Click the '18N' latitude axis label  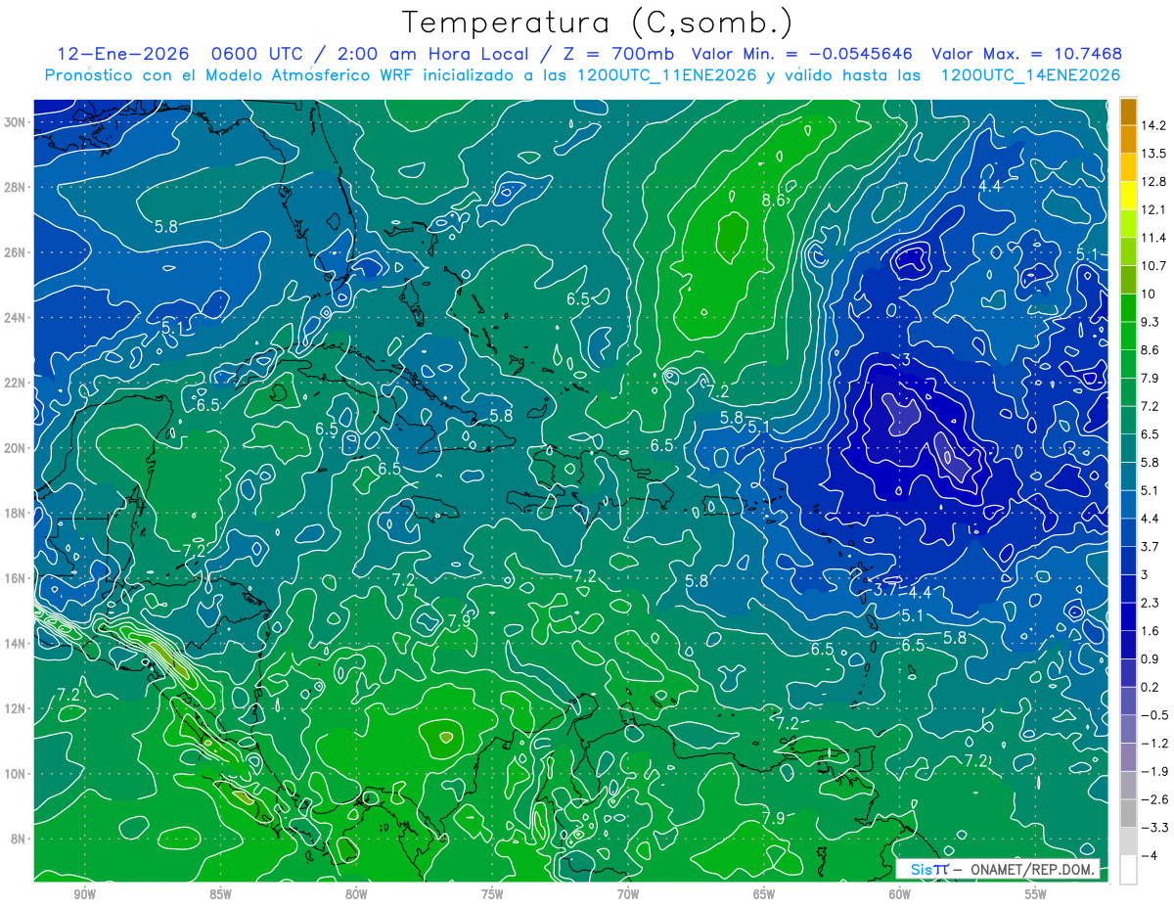point(16,513)
